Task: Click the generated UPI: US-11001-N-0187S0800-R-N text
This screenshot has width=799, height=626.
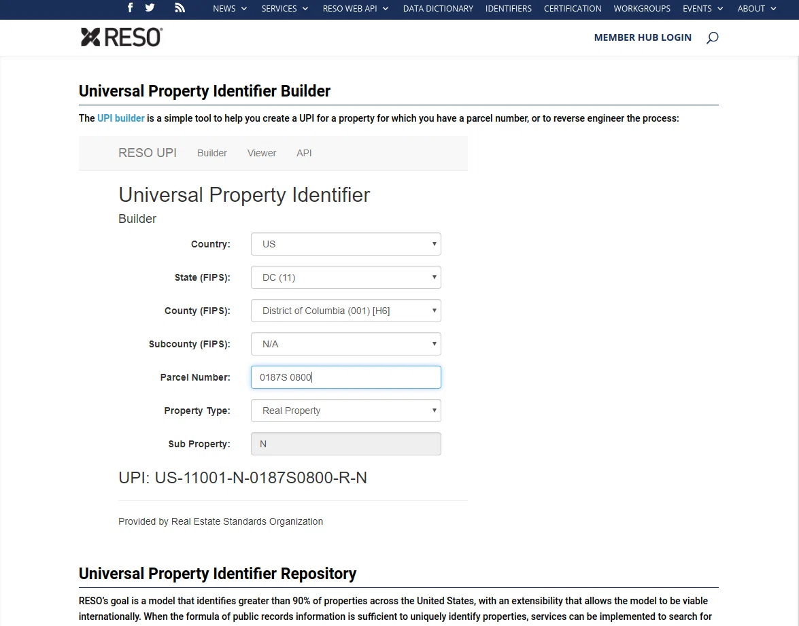Action: coord(243,478)
